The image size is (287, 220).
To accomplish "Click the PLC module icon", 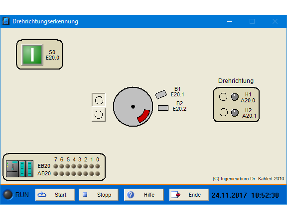I will tap(19, 169).
